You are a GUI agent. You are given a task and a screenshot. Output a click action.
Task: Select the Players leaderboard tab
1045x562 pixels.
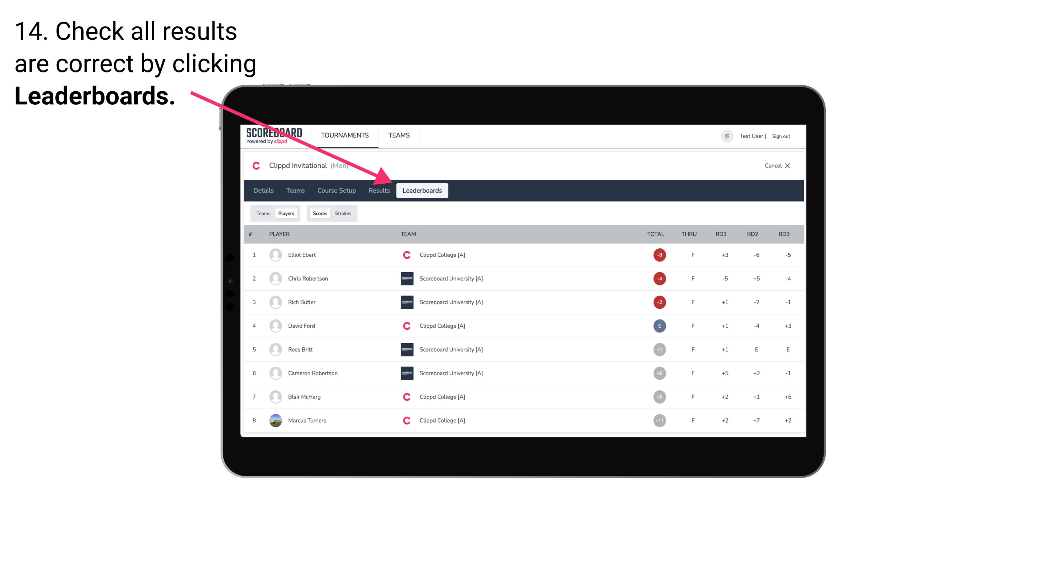pos(286,213)
